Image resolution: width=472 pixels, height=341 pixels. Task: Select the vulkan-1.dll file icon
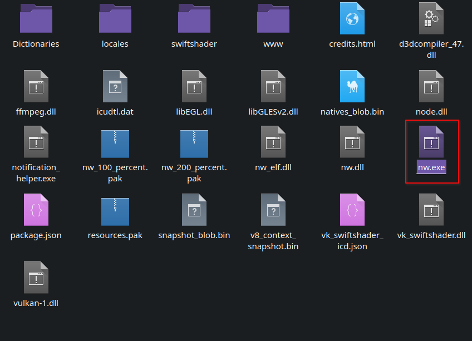pos(36,278)
